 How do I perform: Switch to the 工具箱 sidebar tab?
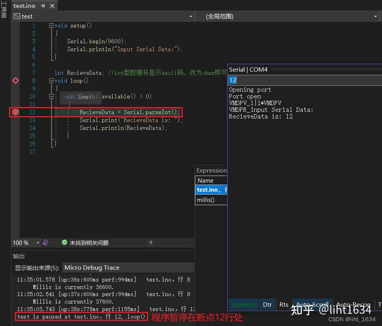[3, 10]
